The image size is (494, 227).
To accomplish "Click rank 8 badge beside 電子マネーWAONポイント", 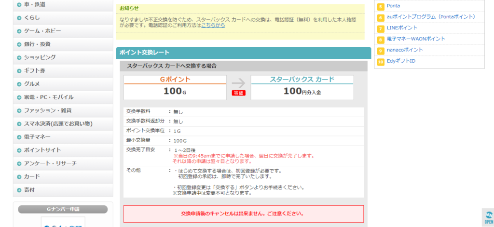I will tap(381, 40).
